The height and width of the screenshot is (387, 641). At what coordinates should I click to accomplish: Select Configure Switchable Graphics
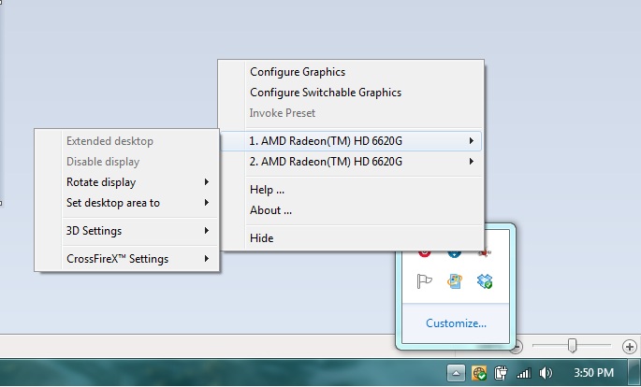[326, 93]
